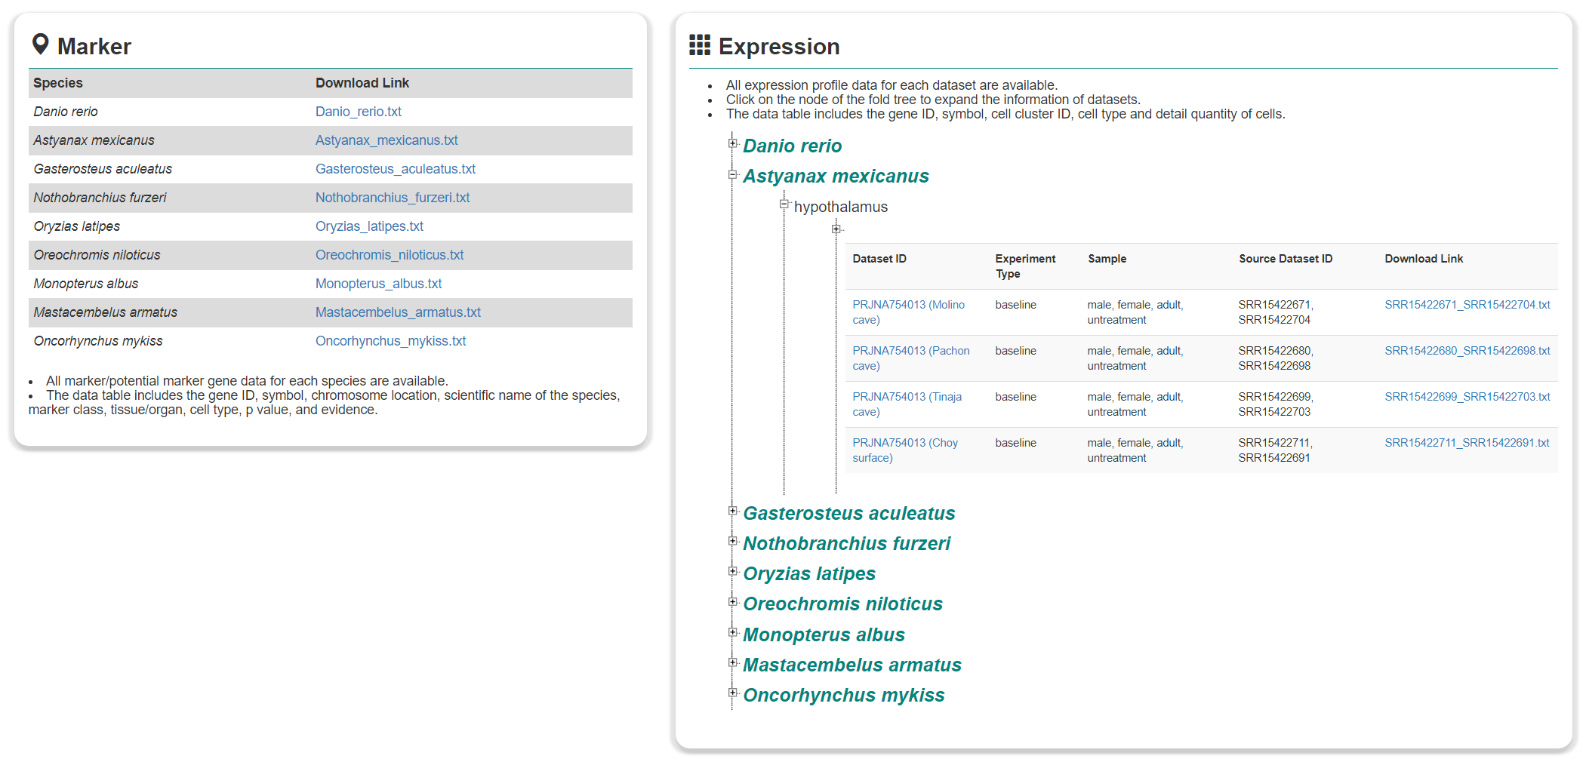Expand the Gasterosteus aculeatus tree node
The height and width of the screenshot is (765, 1586).
pyautogui.click(x=732, y=511)
